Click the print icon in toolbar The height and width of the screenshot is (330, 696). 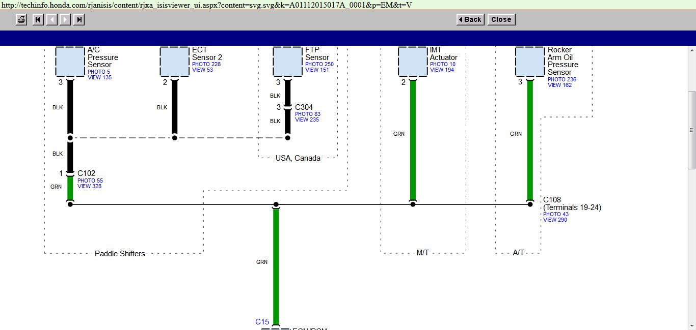click(21, 20)
